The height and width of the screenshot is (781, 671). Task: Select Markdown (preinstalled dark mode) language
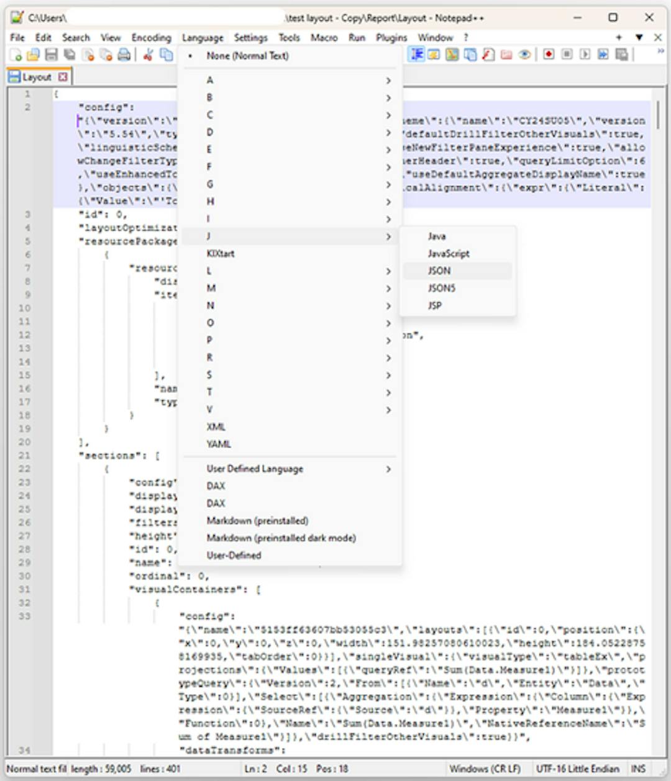click(x=290, y=538)
